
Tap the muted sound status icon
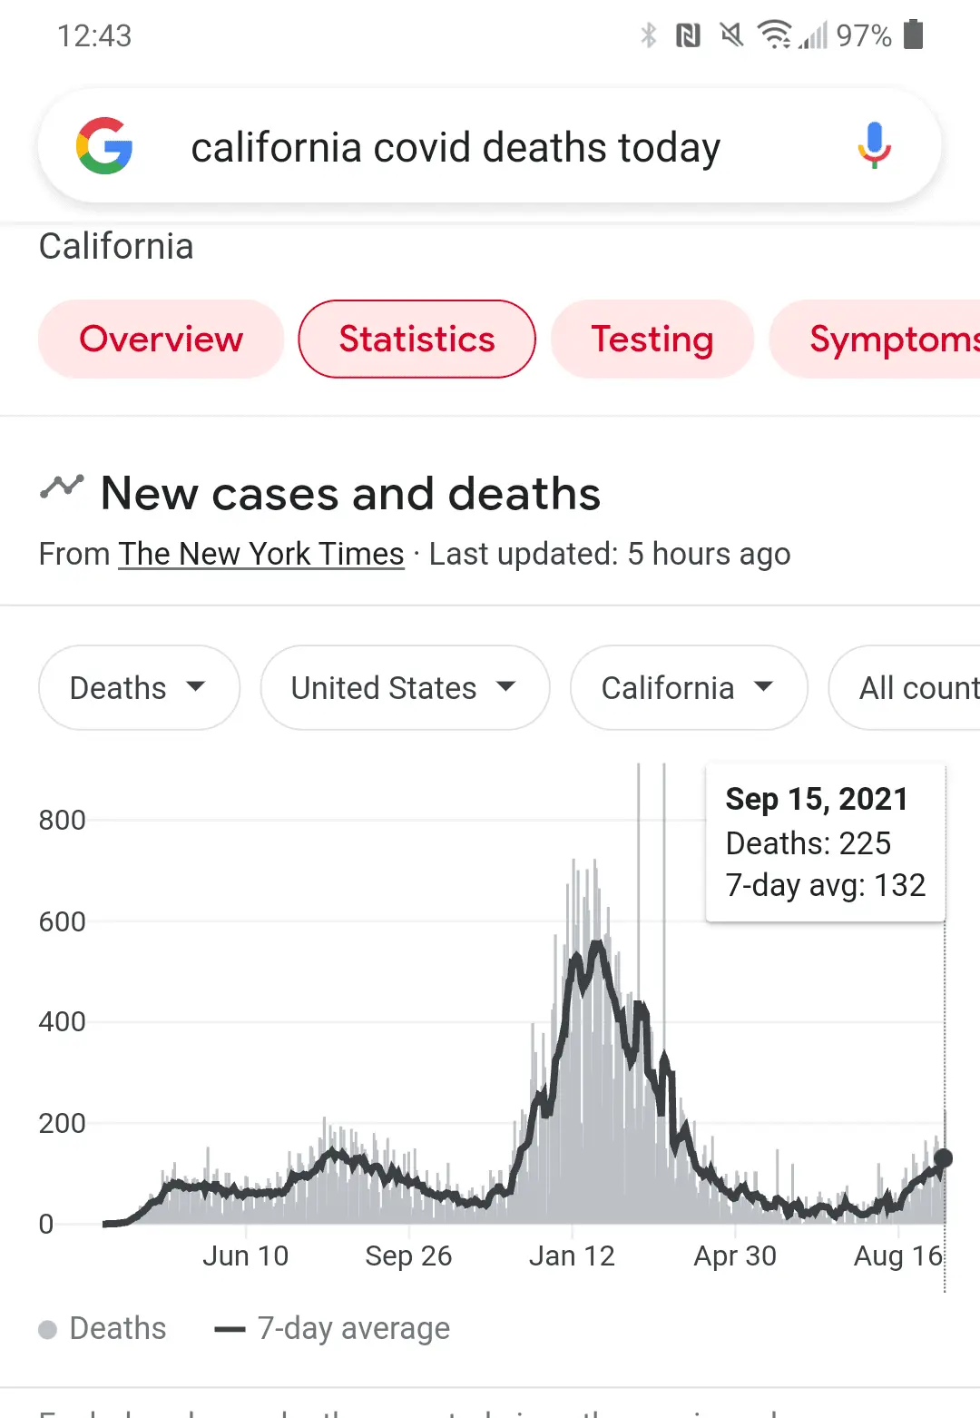[731, 34]
